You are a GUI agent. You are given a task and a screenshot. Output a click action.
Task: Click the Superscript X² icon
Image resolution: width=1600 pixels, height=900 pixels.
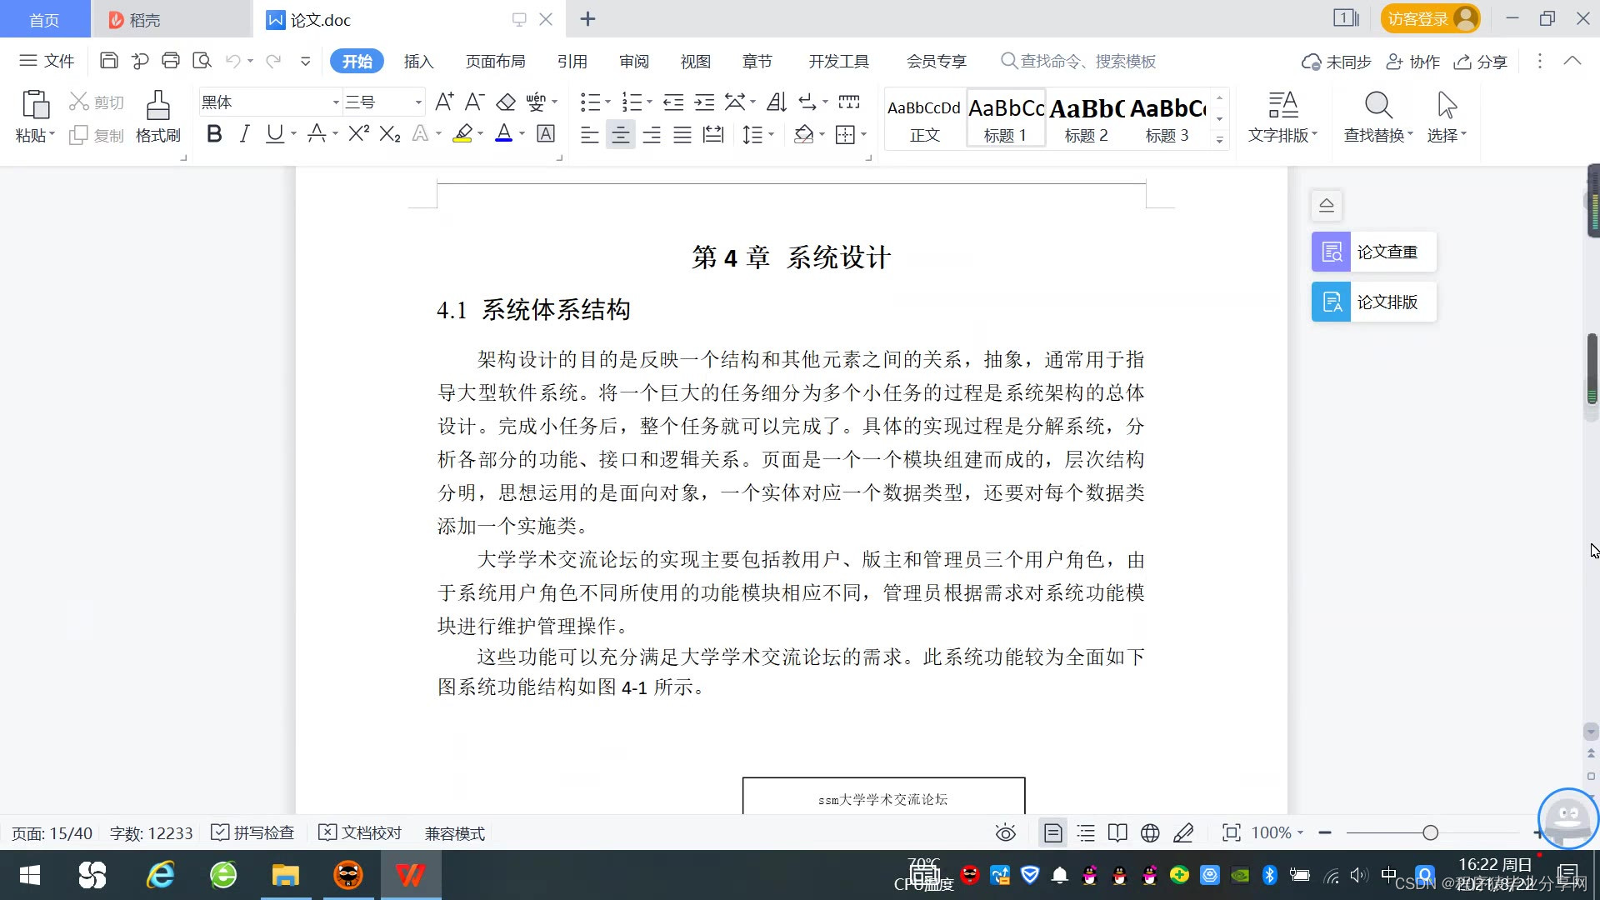pyautogui.click(x=358, y=133)
